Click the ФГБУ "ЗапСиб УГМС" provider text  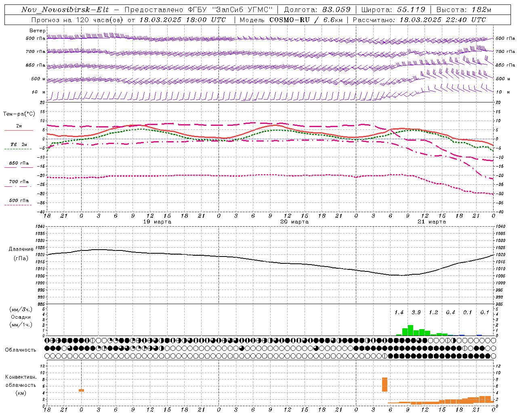pos(231,10)
